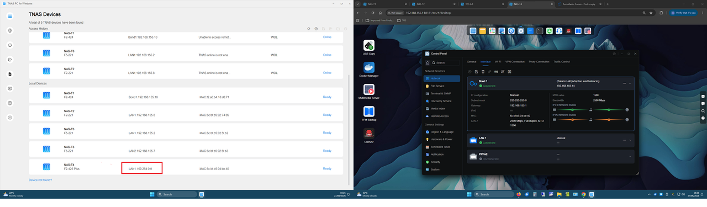Click the OVS icon in Interface toolbar
Image resolution: width=707 pixels, height=207 pixels.
(x=496, y=71)
